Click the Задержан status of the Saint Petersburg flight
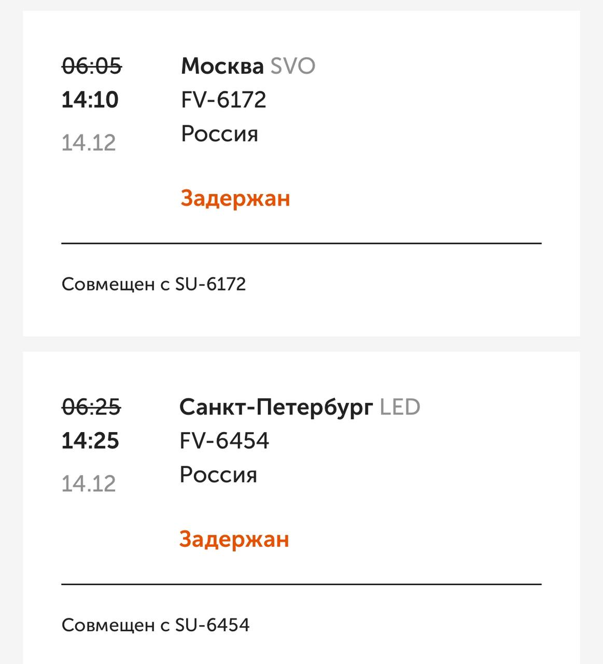603x664 pixels. [234, 539]
